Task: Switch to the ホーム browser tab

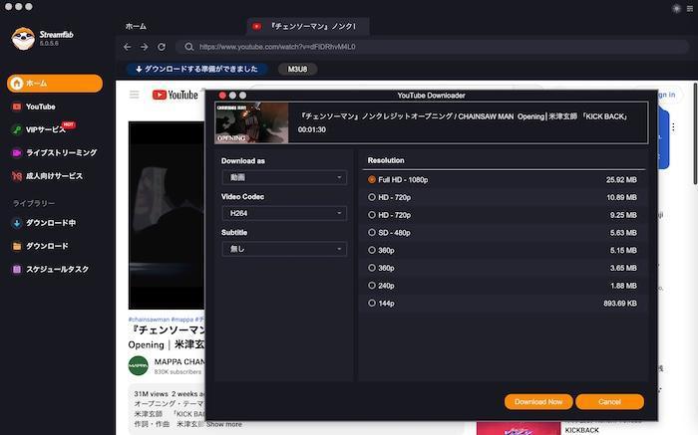Action: click(x=136, y=27)
